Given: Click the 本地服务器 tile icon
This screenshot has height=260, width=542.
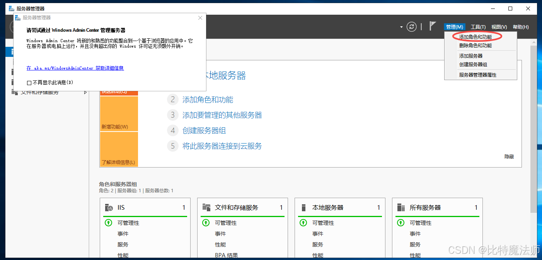Looking at the screenshot, I should pos(304,208).
